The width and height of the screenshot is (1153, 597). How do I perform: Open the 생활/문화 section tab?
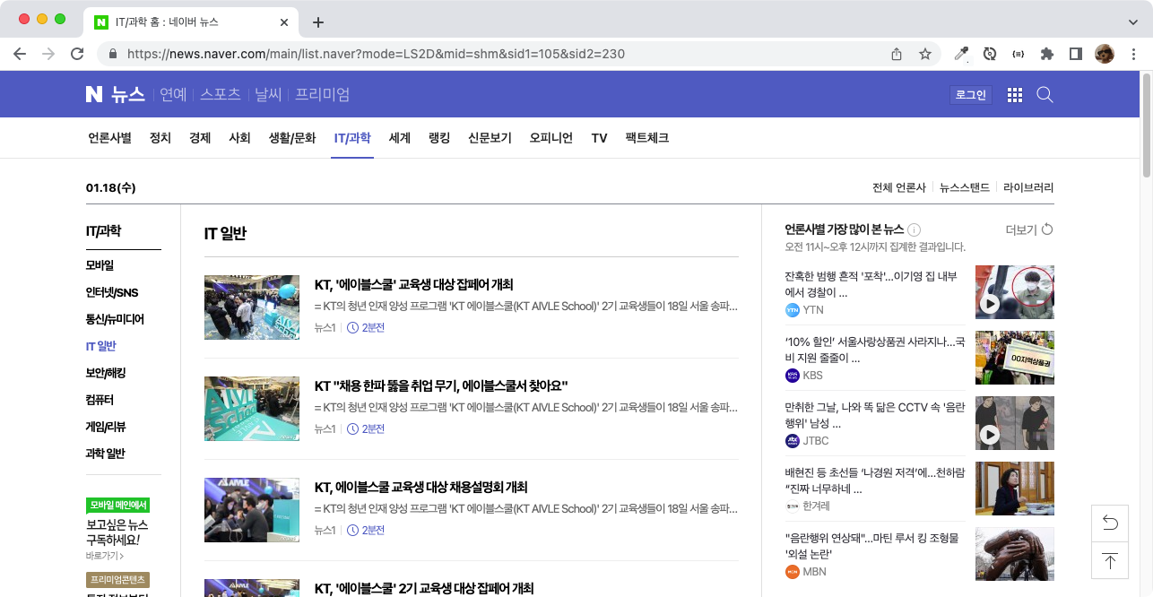click(292, 138)
